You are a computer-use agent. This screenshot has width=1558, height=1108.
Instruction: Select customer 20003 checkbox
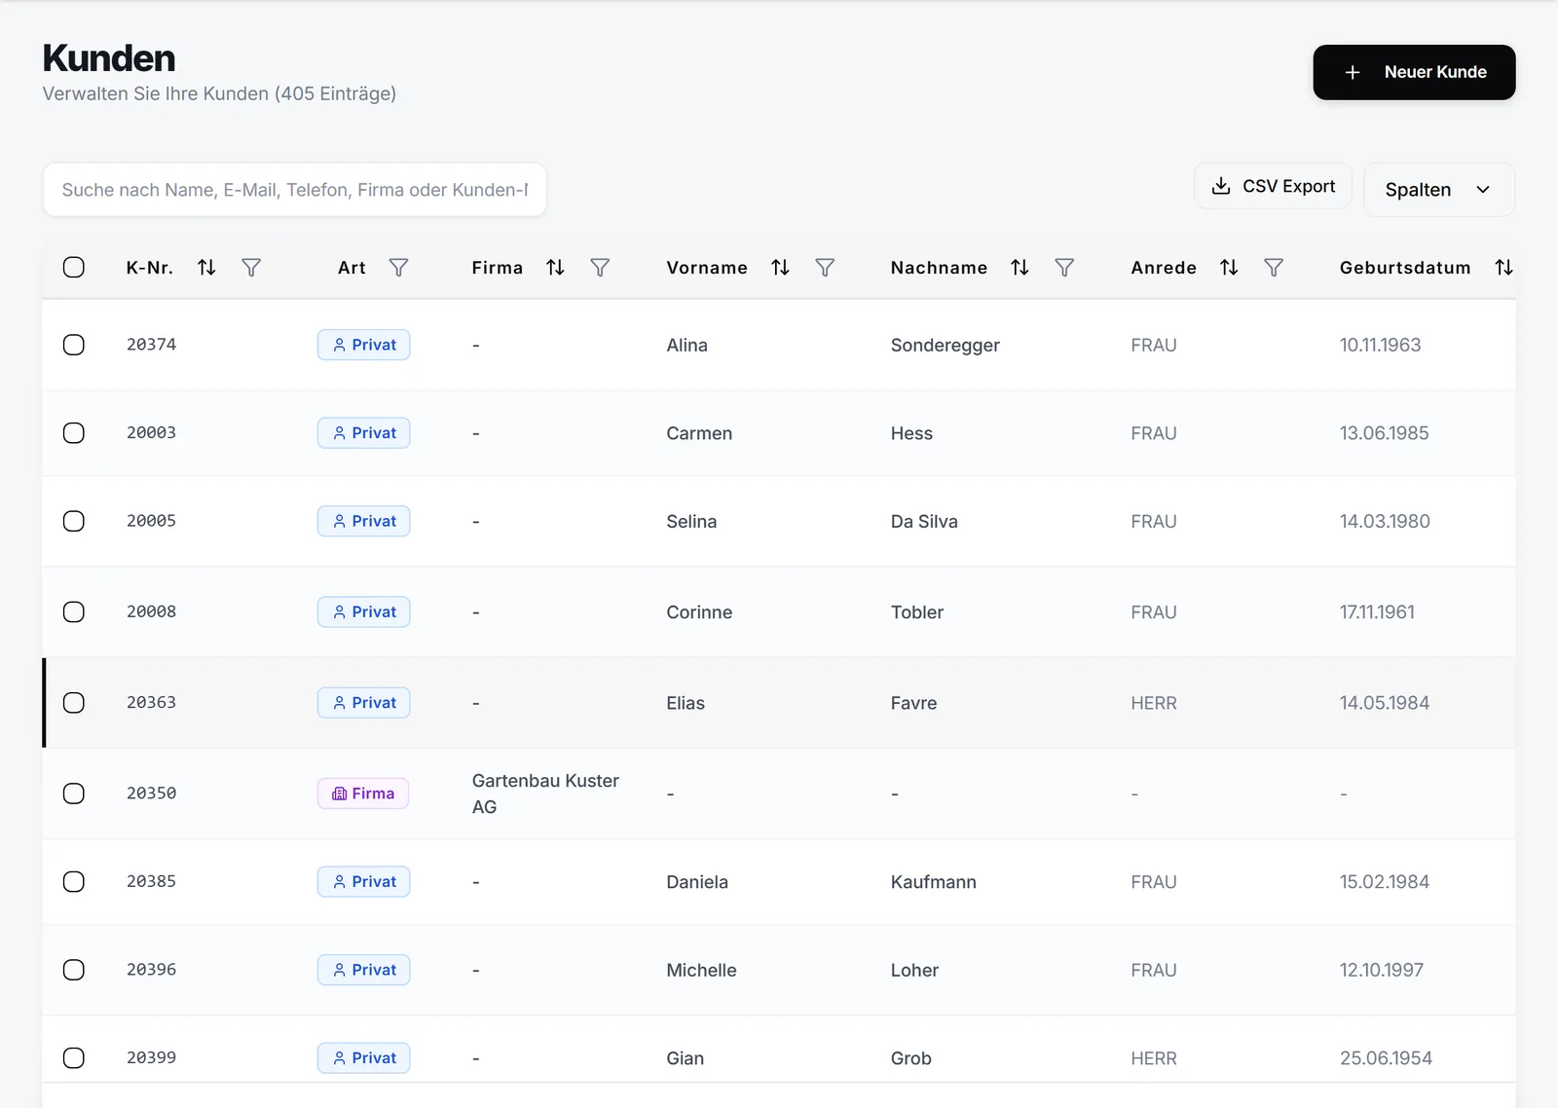click(74, 433)
